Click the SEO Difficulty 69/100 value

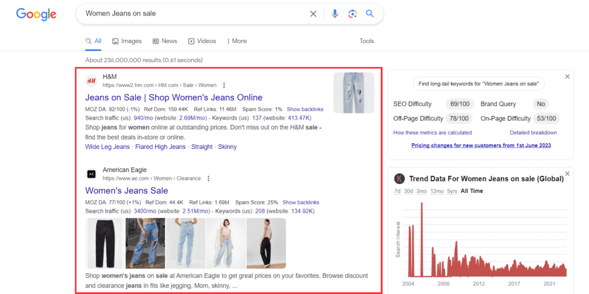tap(460, 104)
